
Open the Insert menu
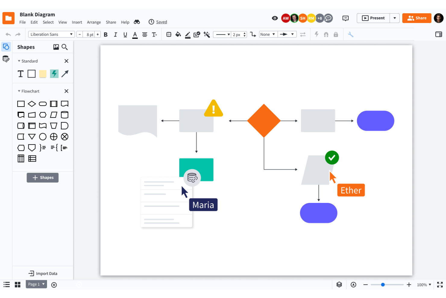point(77,22)
